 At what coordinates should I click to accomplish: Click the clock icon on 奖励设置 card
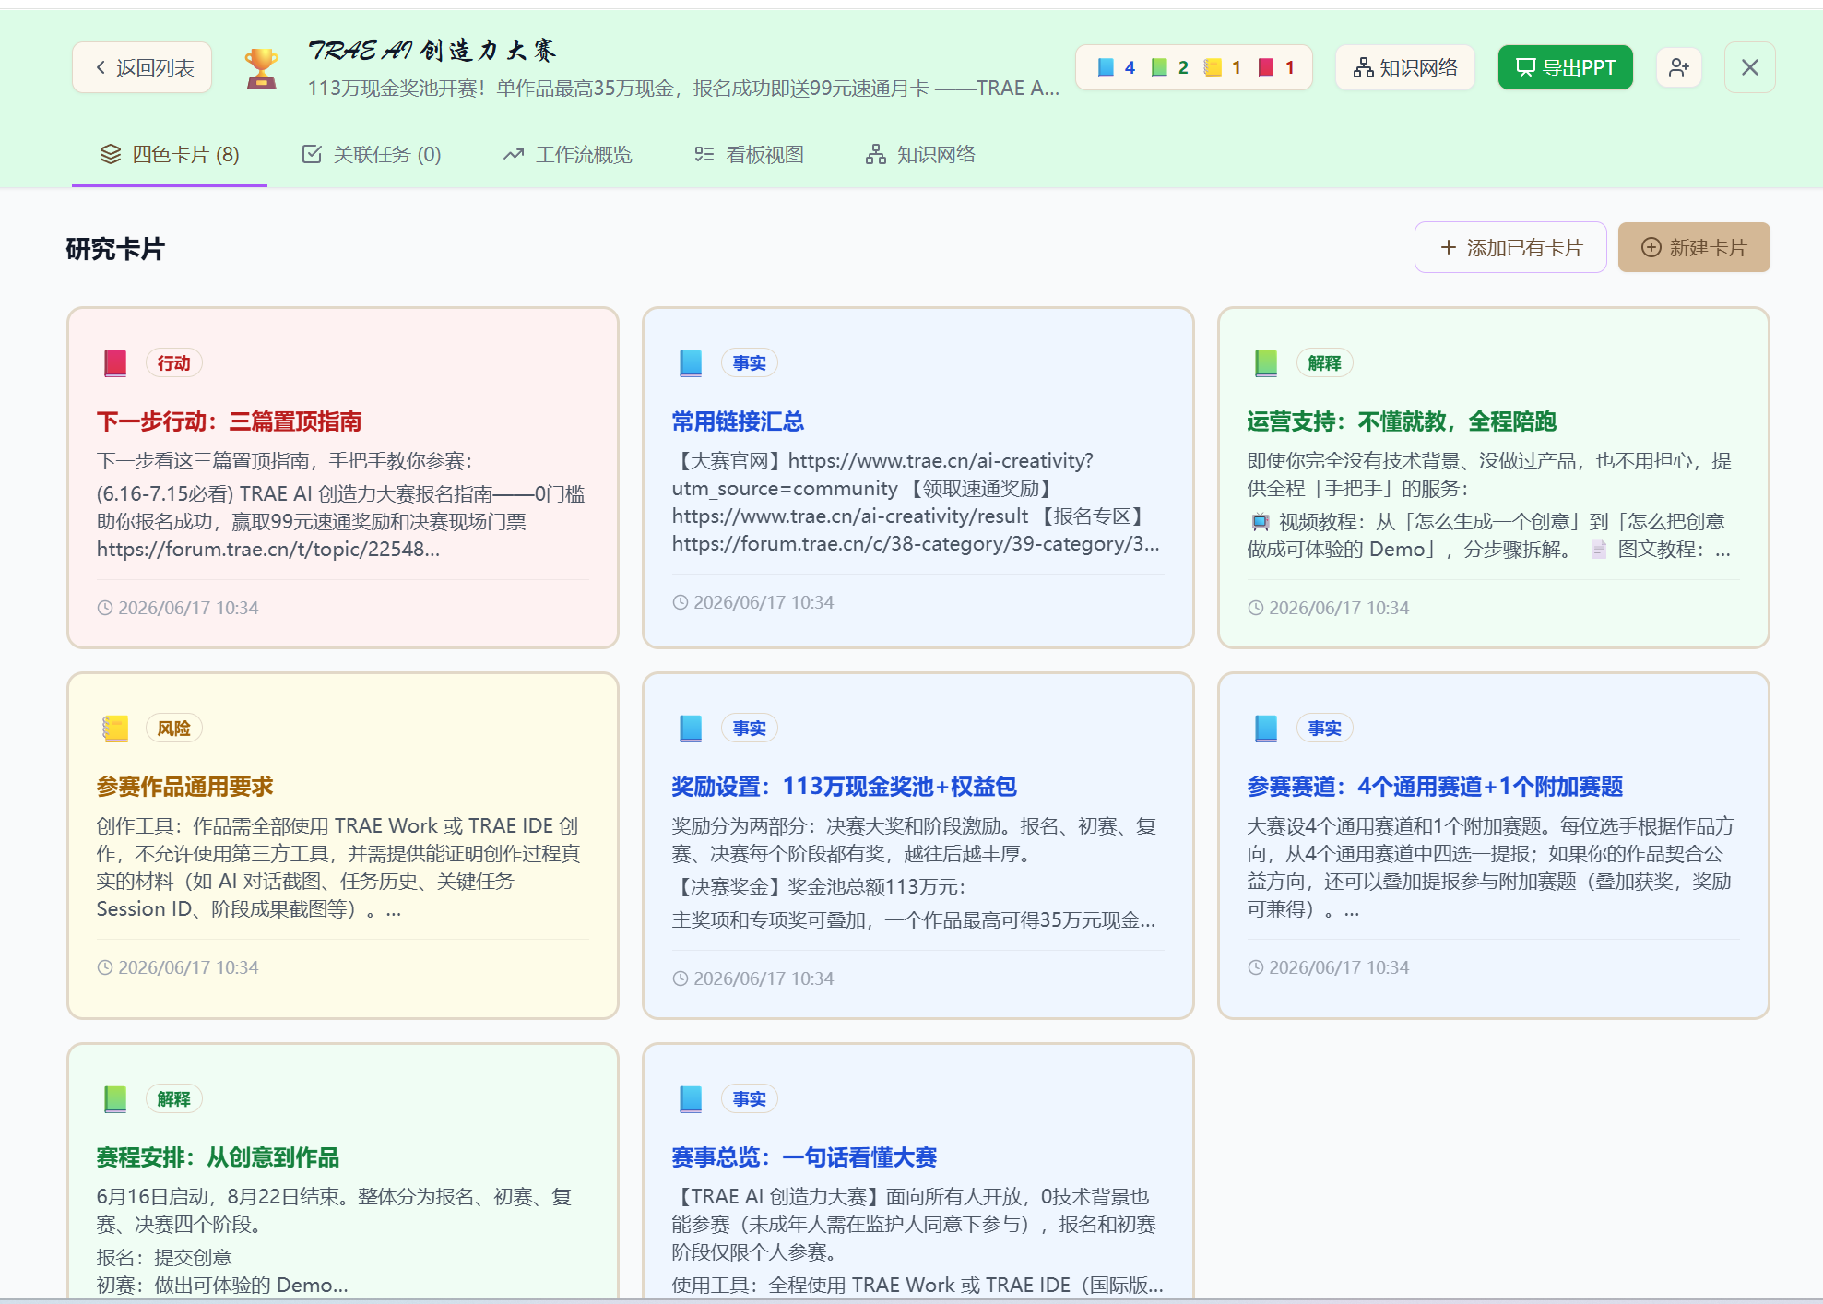point(681,978)
